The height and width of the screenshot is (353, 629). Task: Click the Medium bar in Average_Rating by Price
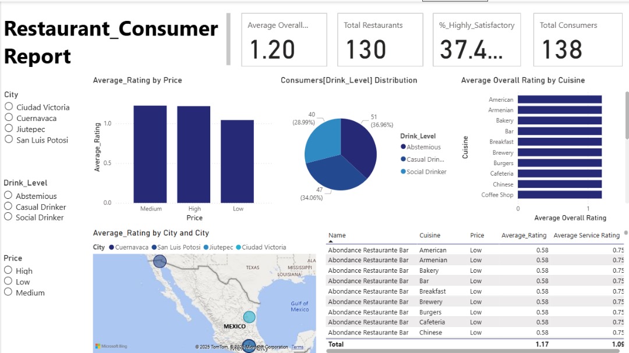tap(150, 154)
